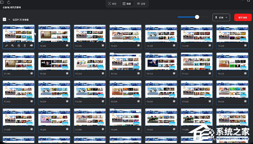This screenshot has height=144, width=253.
Task: Click the eye icon of the 查看 tab
Action: point(138,4)
